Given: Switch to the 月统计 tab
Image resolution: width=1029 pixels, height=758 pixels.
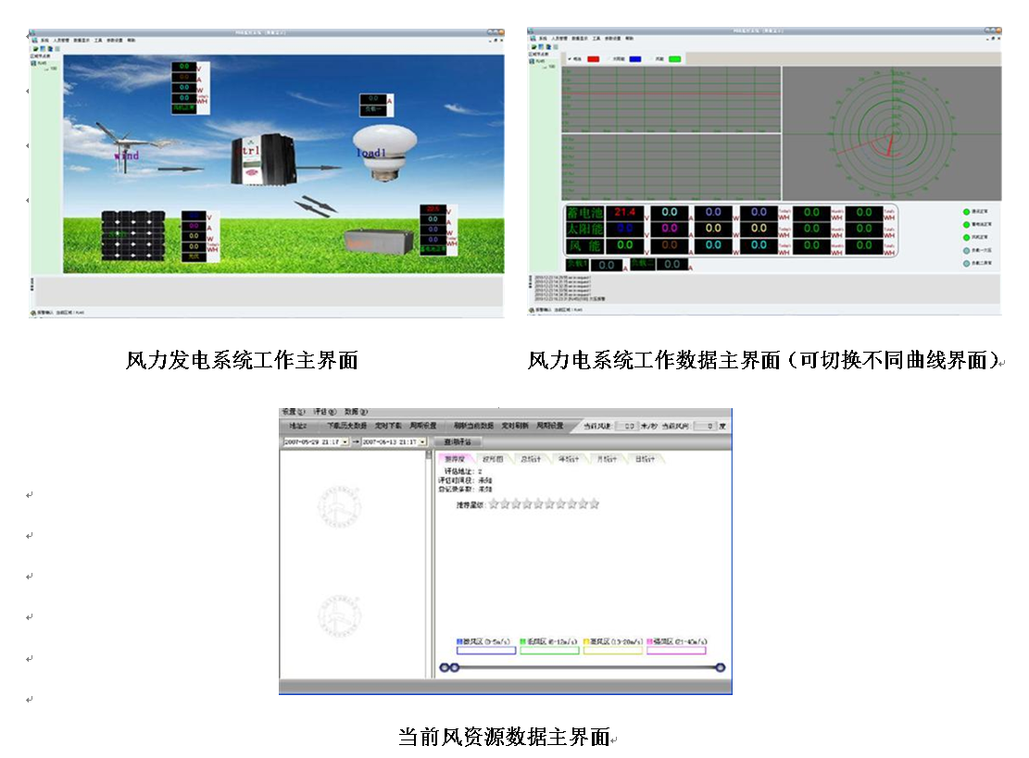Looking at the screenshot, I should tap(607, 459).
